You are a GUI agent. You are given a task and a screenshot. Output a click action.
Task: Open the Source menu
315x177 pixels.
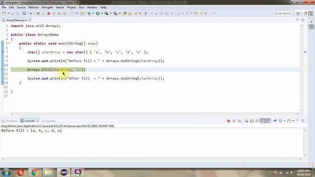21,7
